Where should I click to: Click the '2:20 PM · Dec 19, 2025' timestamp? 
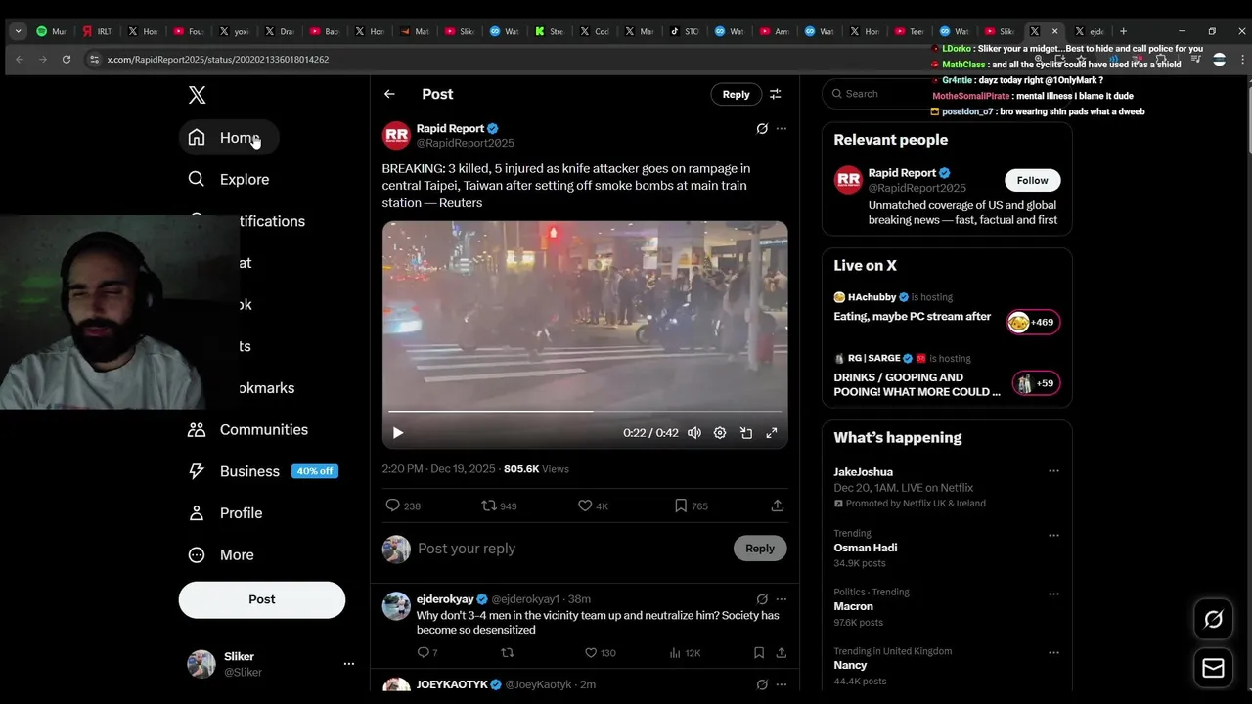pyautogui.click(x=438, y=469)
